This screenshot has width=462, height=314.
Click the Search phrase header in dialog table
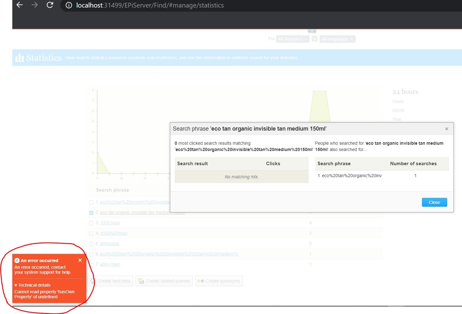click(x=334, y=164)
